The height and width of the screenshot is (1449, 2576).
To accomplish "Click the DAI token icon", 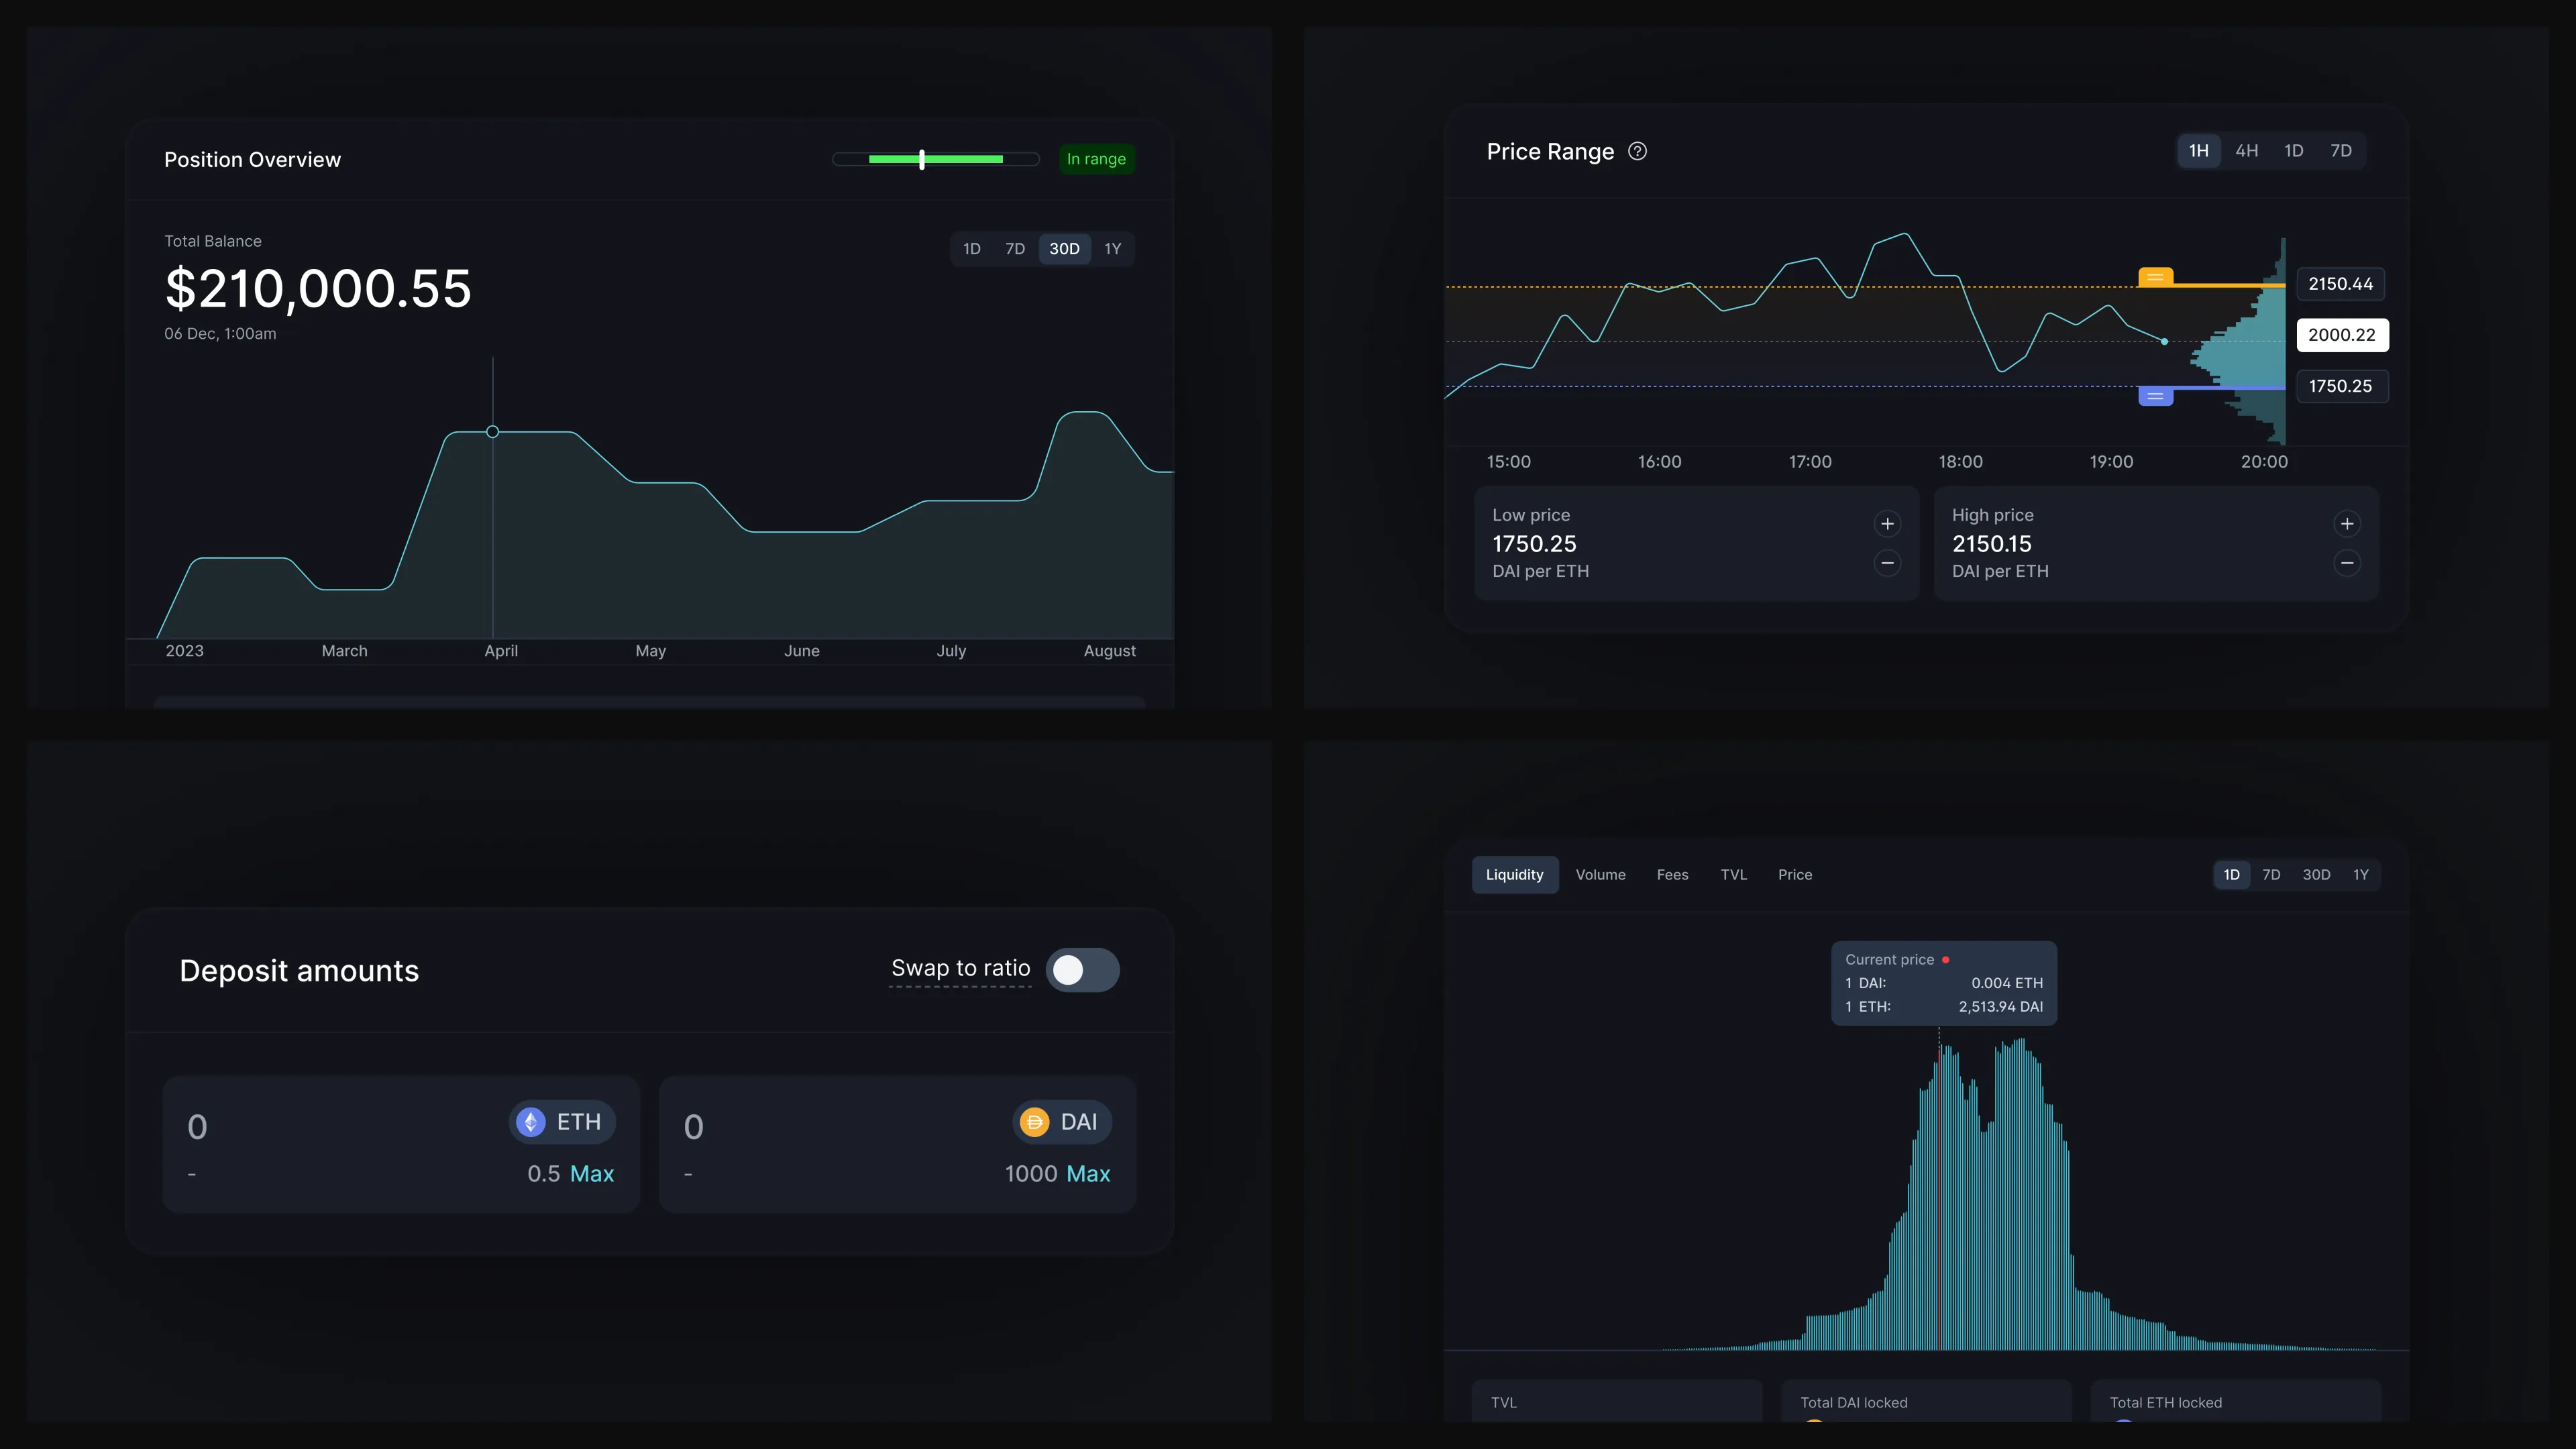I will (1034, 1122).
